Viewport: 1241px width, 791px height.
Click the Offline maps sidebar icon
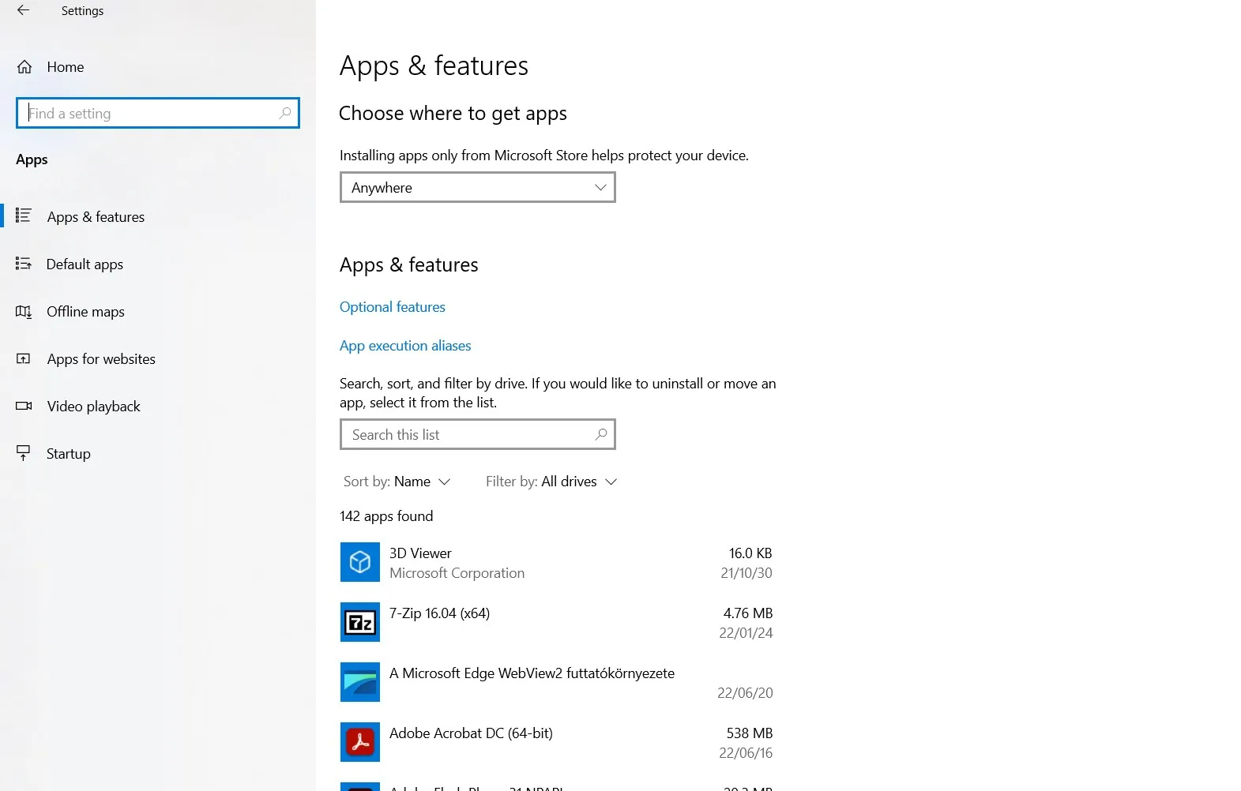pos(24,311)
